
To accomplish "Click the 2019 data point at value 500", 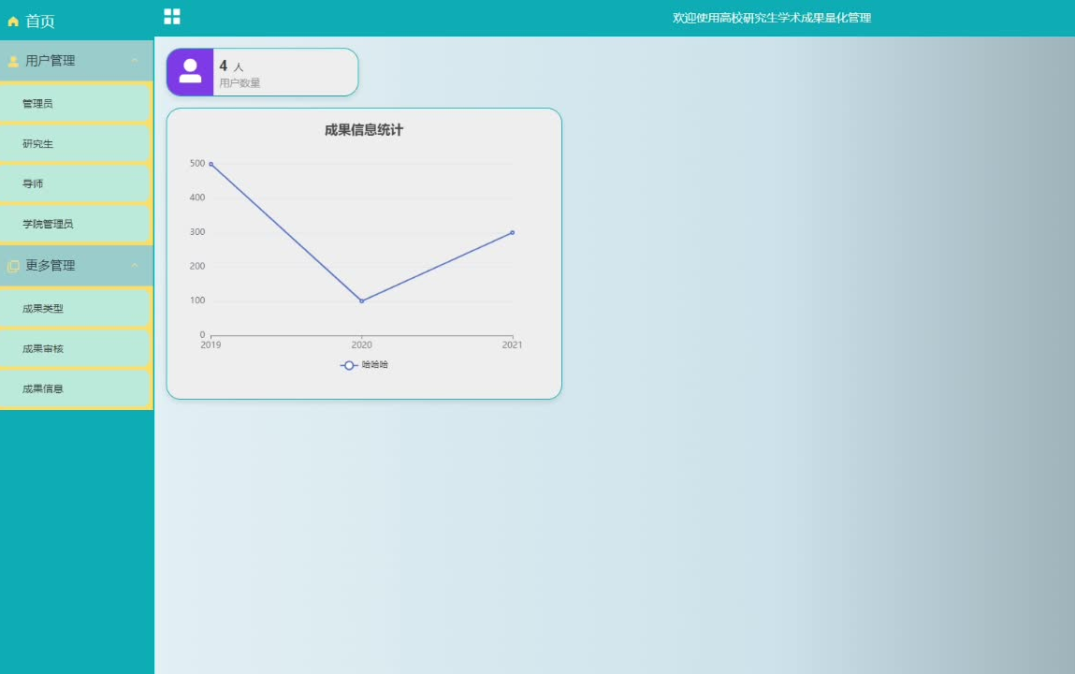I will pyautogui.click(x=211, y=163).
